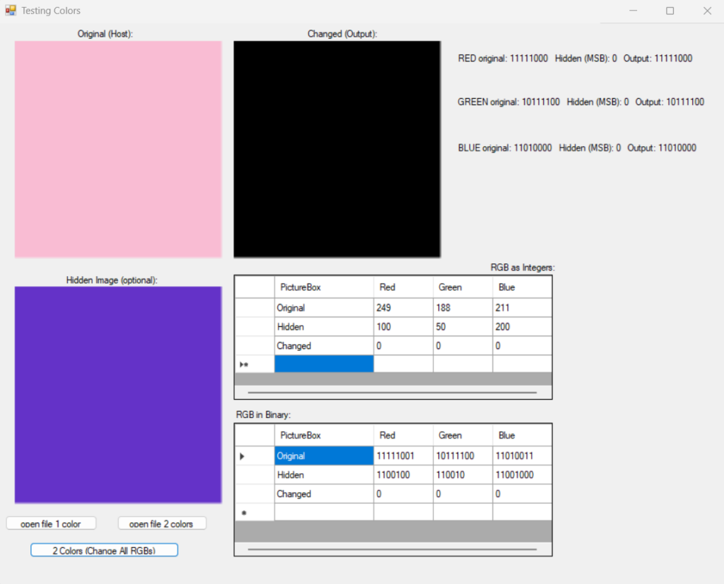Click horizontal scrollbar of RGB in Binary grid

(392, 549)
